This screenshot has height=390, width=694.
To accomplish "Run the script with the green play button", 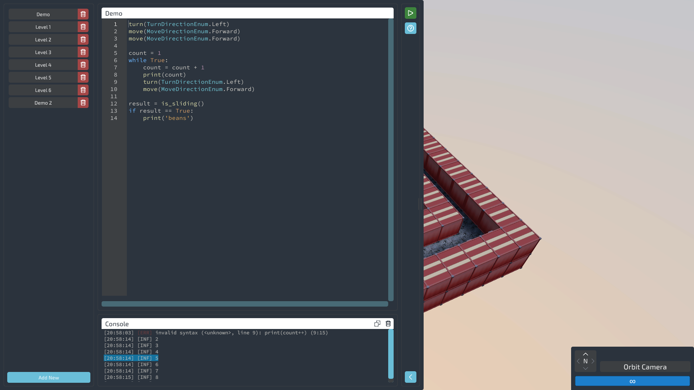I will pyautogui.click(x=410, y=13).
